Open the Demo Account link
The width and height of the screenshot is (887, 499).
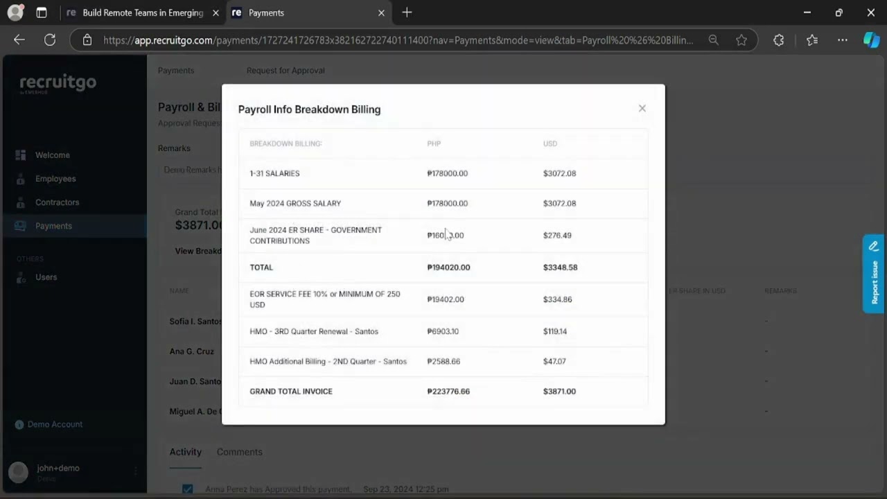click(x=55, y=424)
